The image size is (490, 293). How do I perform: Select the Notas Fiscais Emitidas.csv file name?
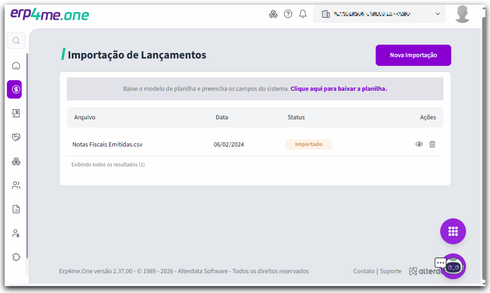point(107,144)
